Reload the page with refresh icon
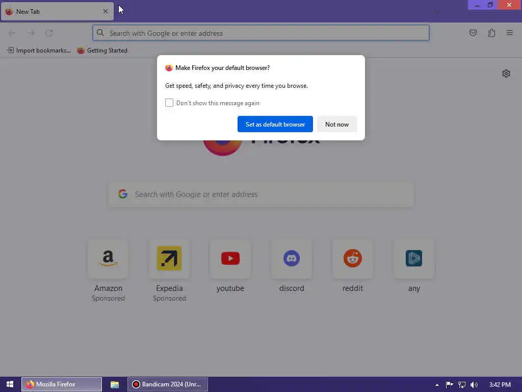Image resolution: width=522 pixels, height=392 pixels. pyautogui.click(x=49, y=33)
